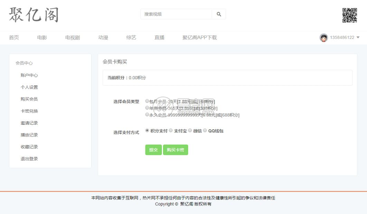Select the 包月会员 monthly membership option

pyautogui.click(x=147, y=102)
